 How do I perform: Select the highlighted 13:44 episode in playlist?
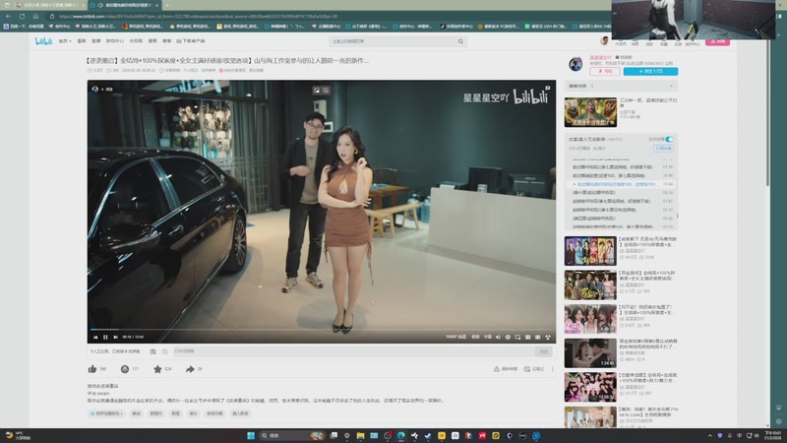pyautogui.click(x=623, y=184)
